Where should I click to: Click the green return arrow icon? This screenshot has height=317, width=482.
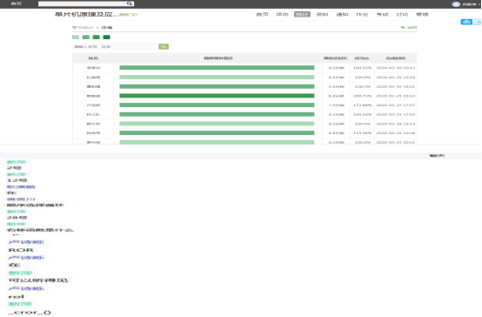403,27
